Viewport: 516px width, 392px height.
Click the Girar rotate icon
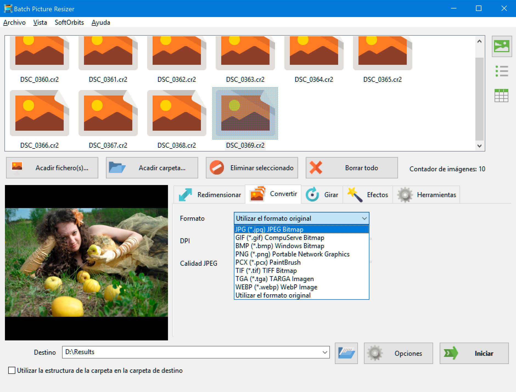point(312,194)
